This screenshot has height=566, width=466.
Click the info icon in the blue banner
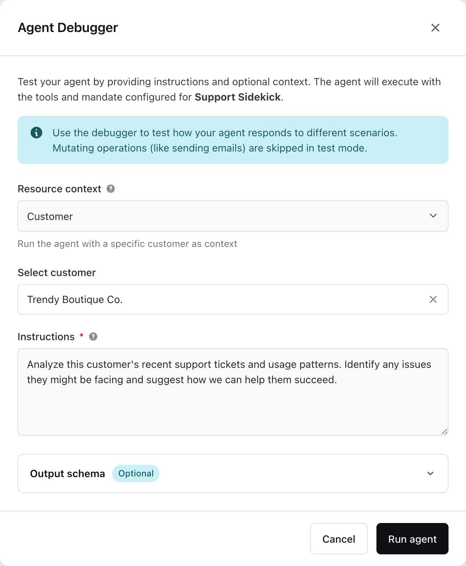37,133
